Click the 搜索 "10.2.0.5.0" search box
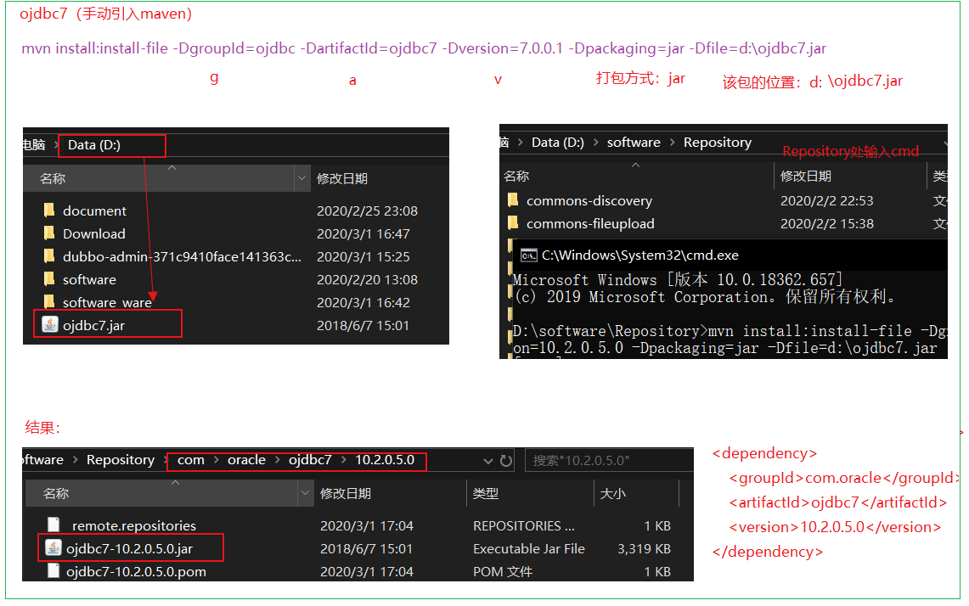969x606 pixels. (x=607, y=461)
